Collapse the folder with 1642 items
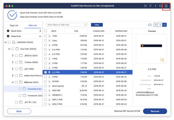 [x=13, y=82]
